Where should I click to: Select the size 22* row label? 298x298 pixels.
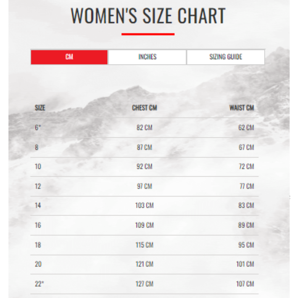(x=39, y=284)
